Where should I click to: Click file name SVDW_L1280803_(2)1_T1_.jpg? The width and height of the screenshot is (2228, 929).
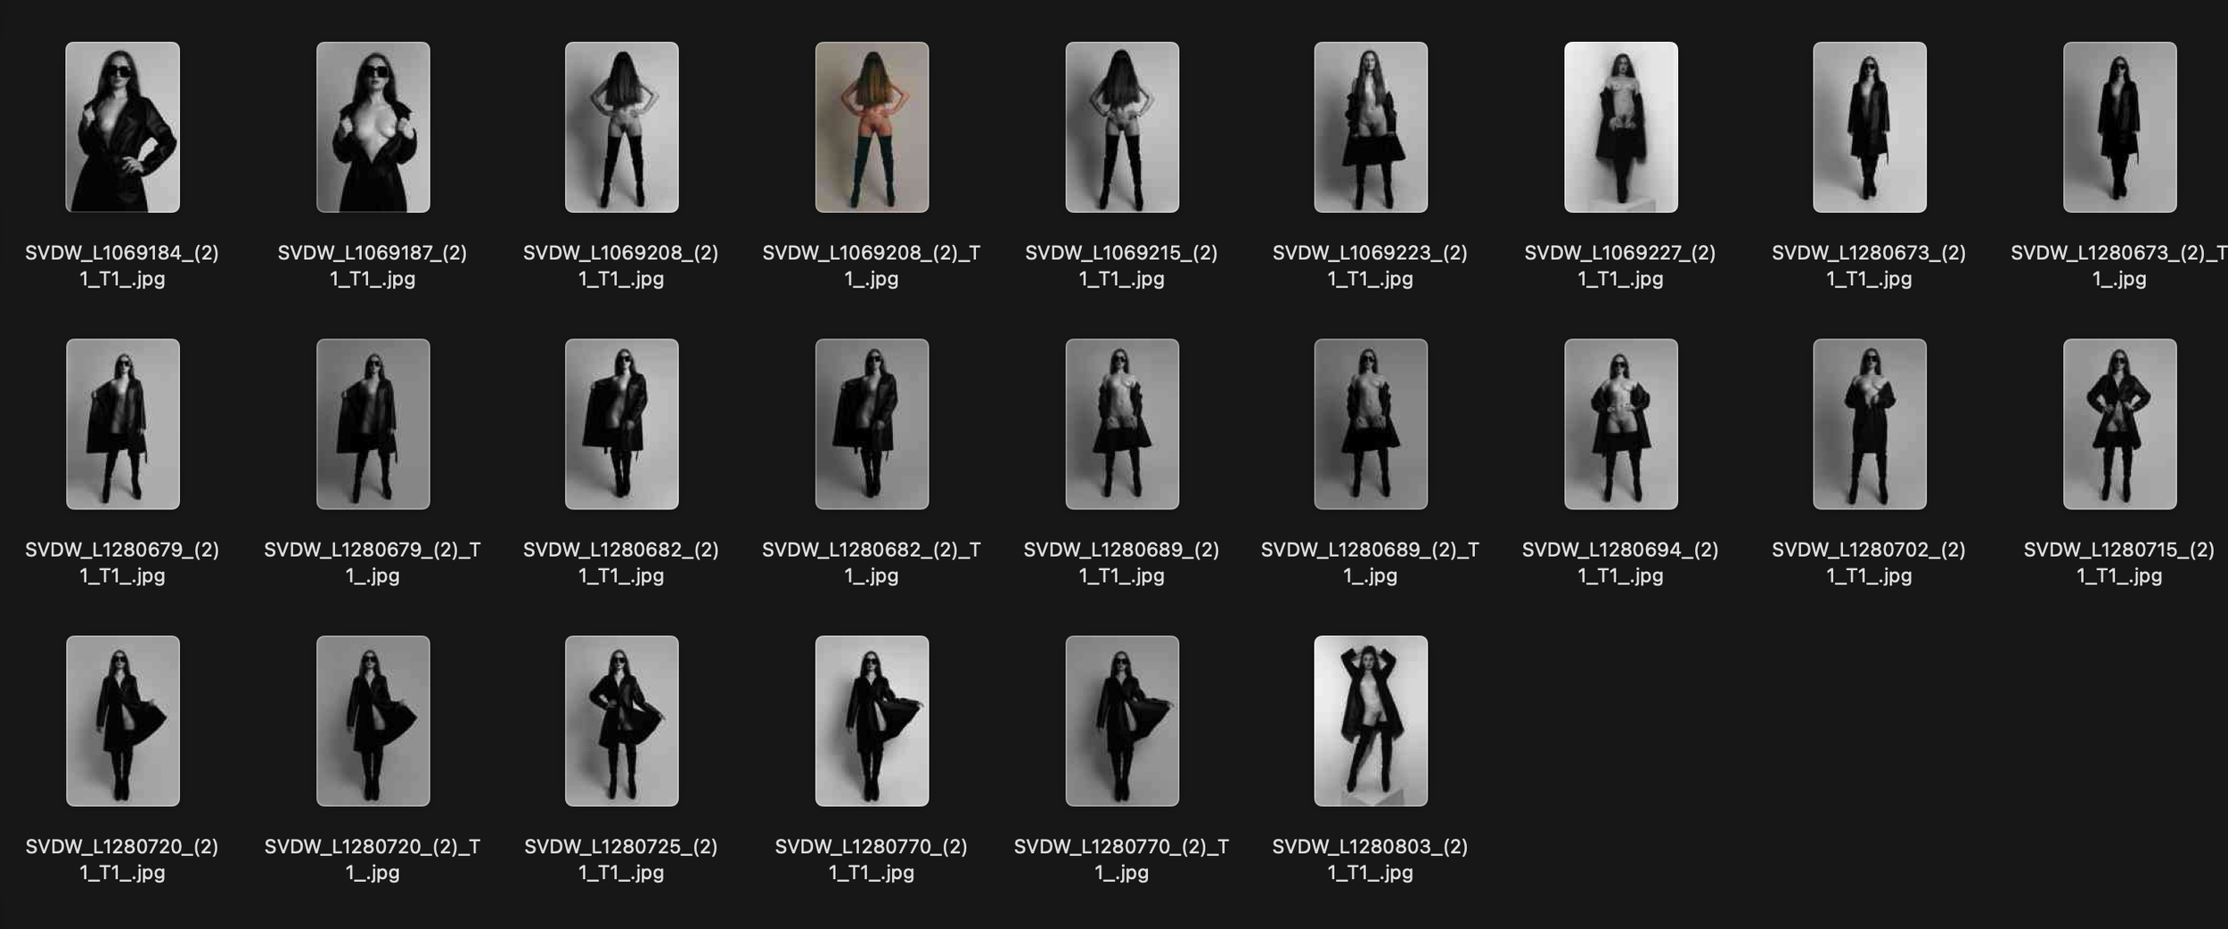click(x=1371, y=859)
